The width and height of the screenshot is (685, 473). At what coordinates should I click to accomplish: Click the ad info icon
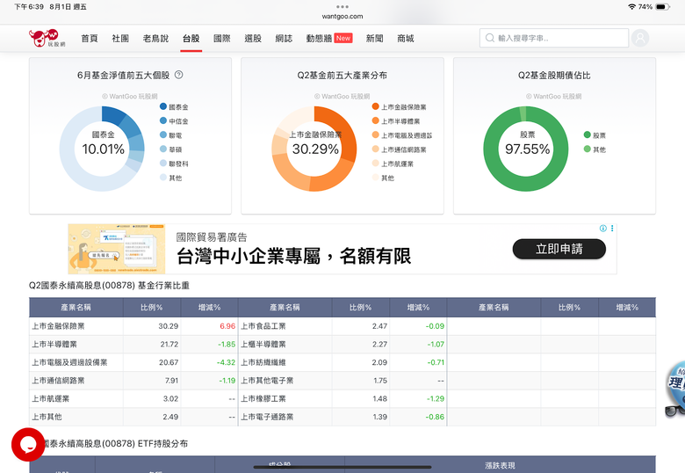(x=602, y=229)
